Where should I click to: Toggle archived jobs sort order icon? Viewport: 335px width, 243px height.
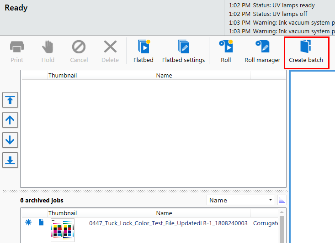point(282,200)
